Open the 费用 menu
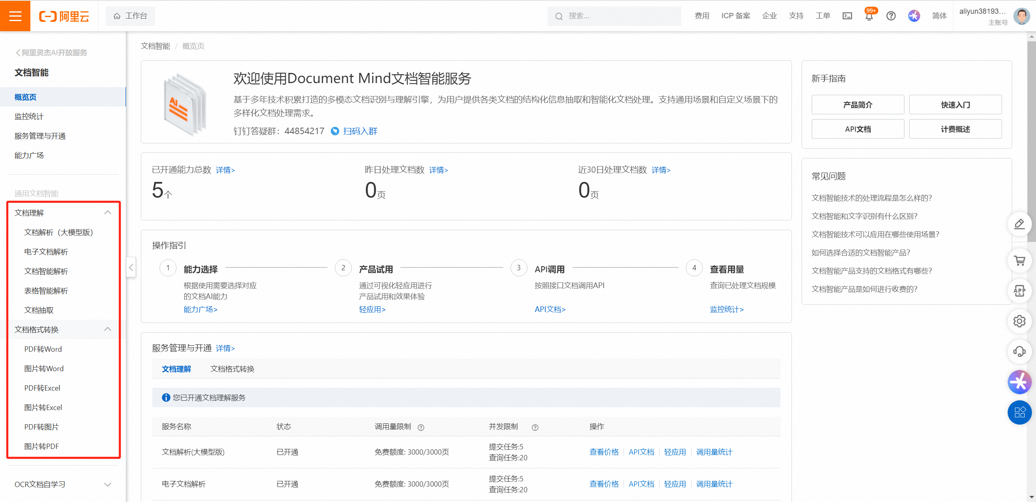This screenshot has width=1036, height=502. point(702,16)
